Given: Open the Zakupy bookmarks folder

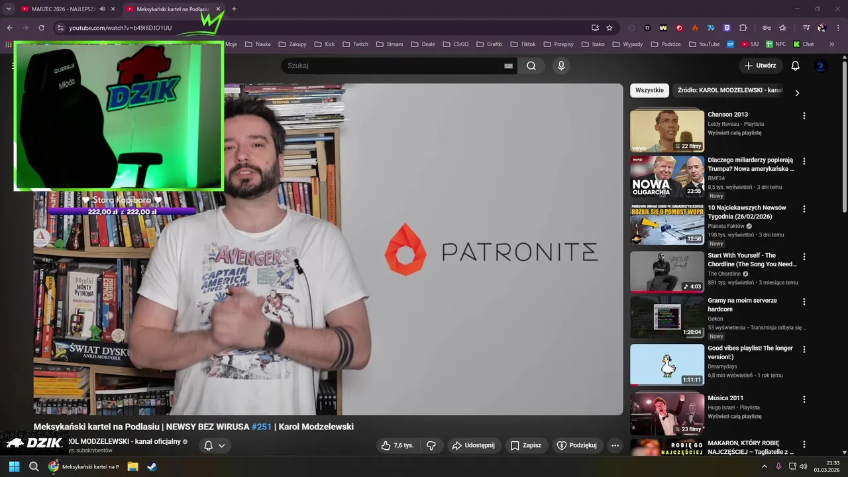Looking at the screenshot, I should [x=292, y=44].
